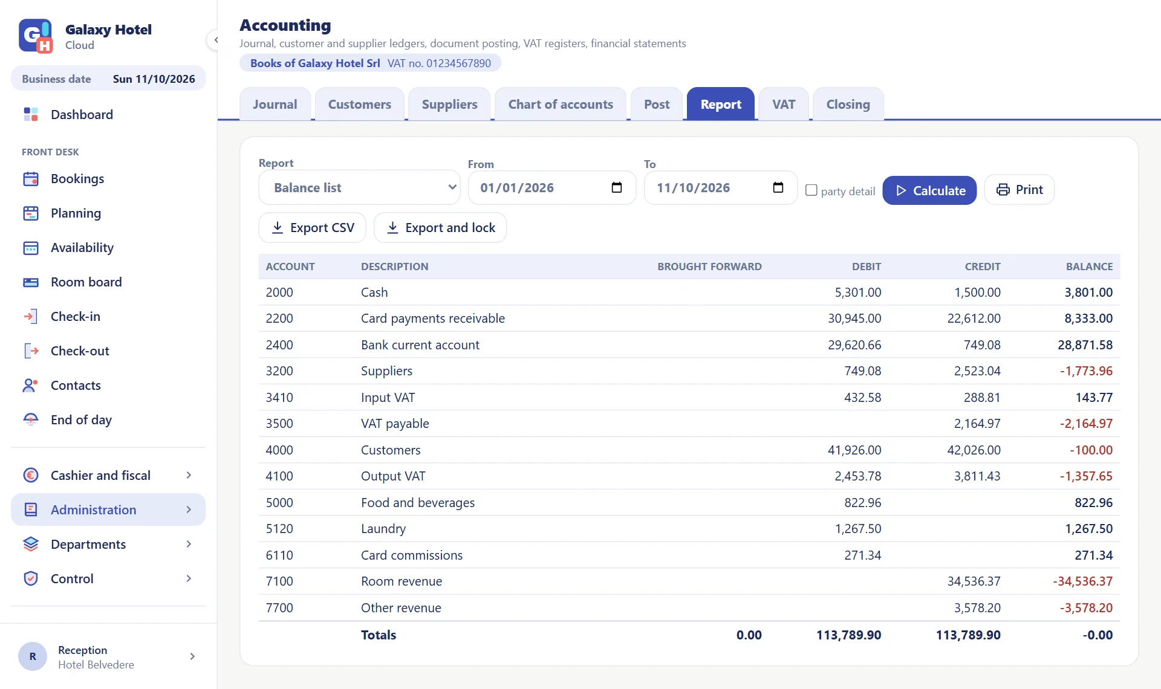Open the Post tab

click(x=657, y=104)
